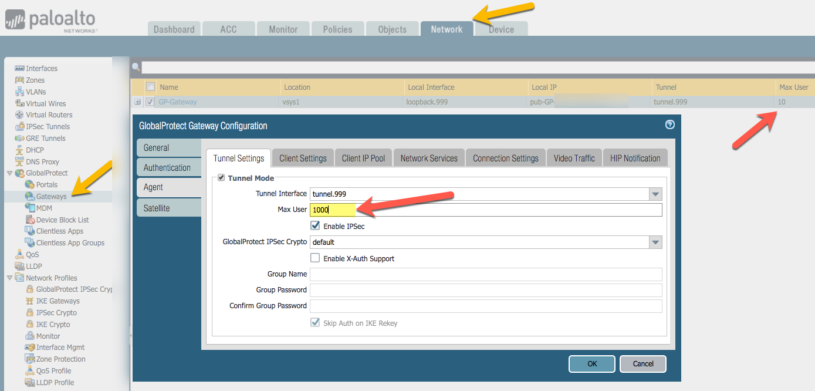Click the IPSec Tunnels icon
The width and height of the screenshot is (815, 391).
tap(19, 127)
